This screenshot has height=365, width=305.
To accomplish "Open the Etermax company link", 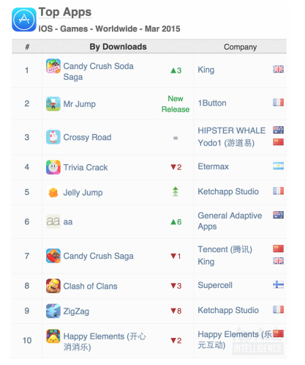I will (213, 166).
